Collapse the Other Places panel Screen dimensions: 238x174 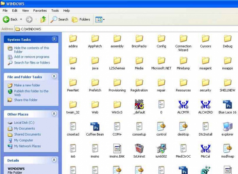tap(54, 114)
